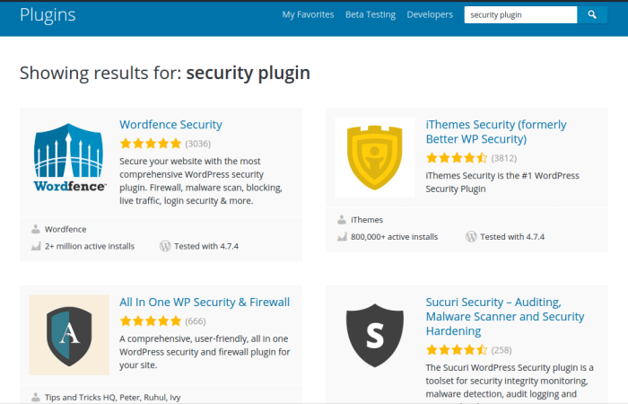
Task: Click WordPress logo beside iThemes tested version
Action: pyautogui.click(x=471, y=237)
